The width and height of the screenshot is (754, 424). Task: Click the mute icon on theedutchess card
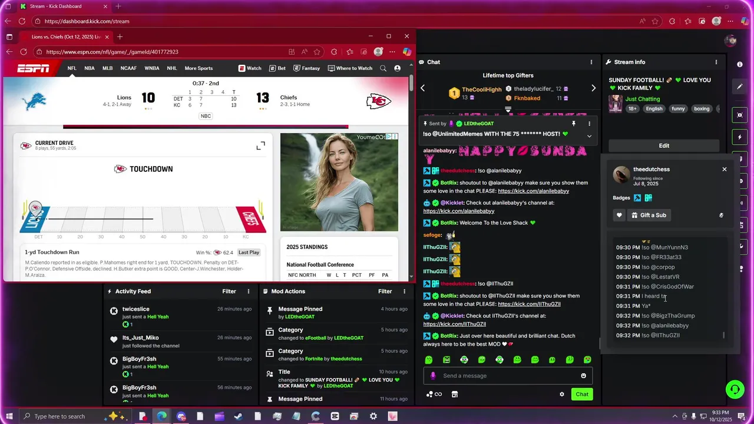(x=721, y=216)
